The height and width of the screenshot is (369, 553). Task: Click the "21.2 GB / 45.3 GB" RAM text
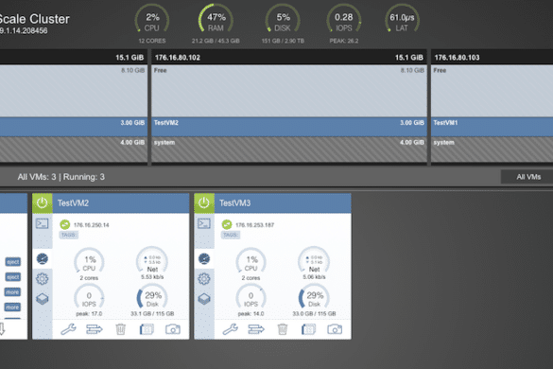point(216,41)
